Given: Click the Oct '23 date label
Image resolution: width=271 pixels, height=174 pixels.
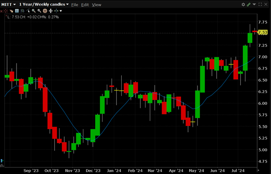Looking at the screenshot, I should [52, 171].
